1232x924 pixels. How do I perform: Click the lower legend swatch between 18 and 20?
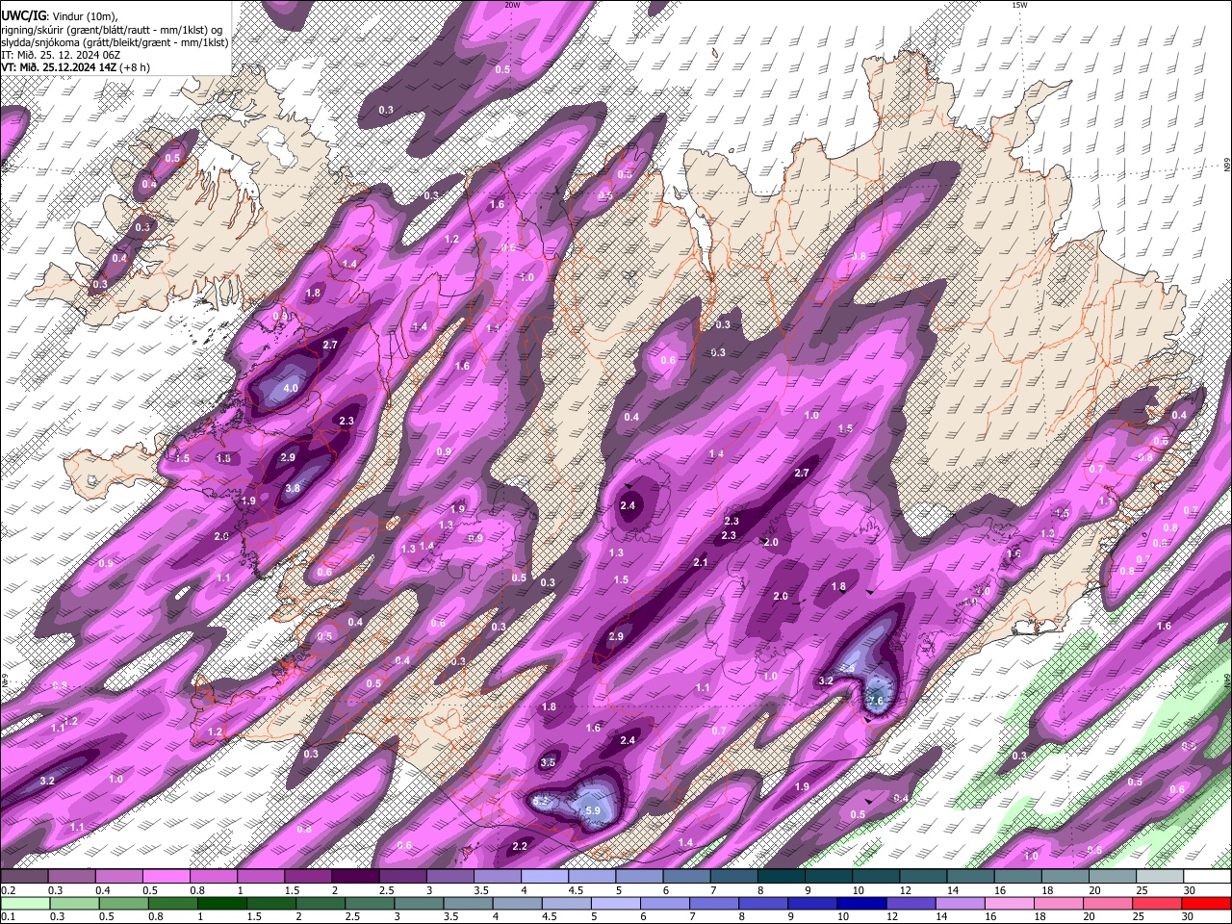[x=1059, y=903]
